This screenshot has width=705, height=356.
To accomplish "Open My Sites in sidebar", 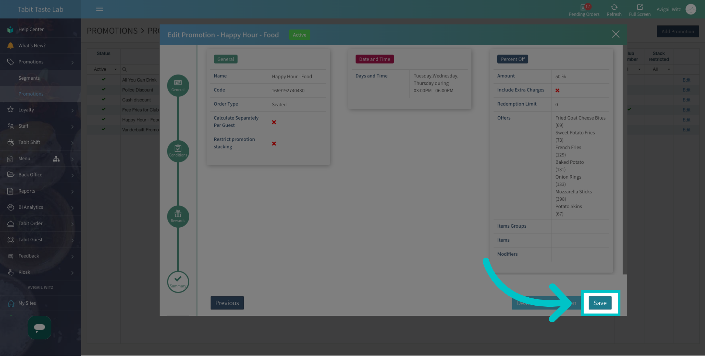I will click(40, 303).
